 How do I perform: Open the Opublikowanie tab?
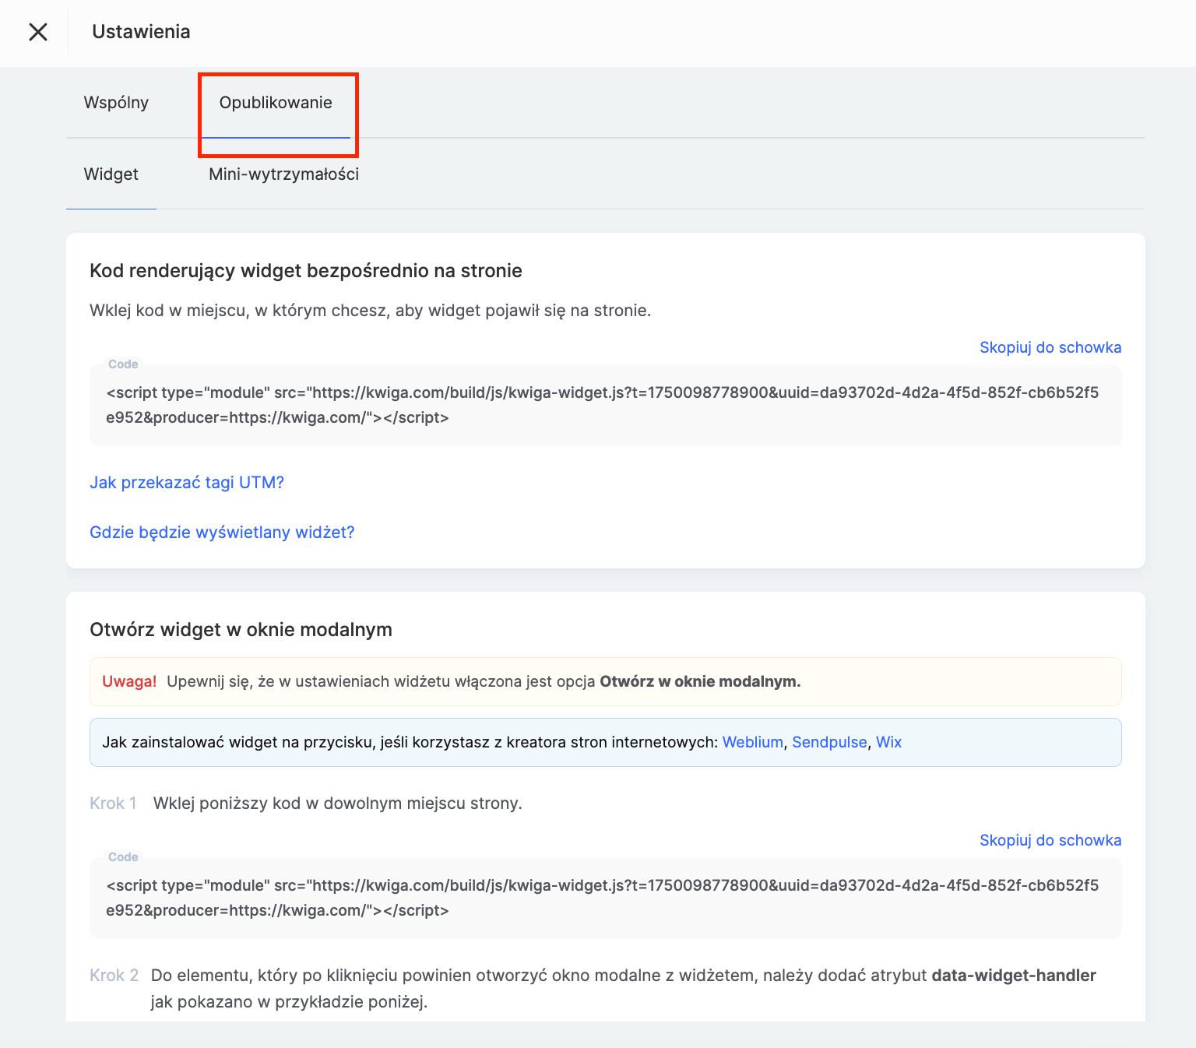point(276,103)
